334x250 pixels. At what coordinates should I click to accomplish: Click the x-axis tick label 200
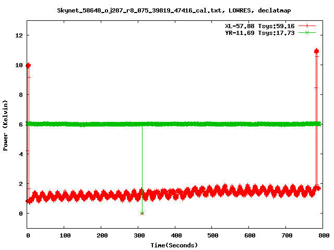[102, 235]
